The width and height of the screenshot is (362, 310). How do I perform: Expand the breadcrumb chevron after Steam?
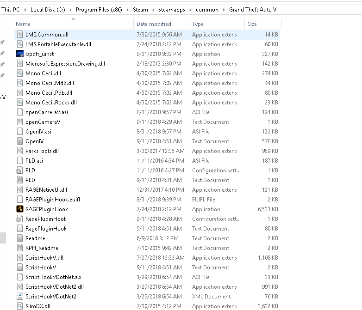pyautogui.click(x=153, y=10)
